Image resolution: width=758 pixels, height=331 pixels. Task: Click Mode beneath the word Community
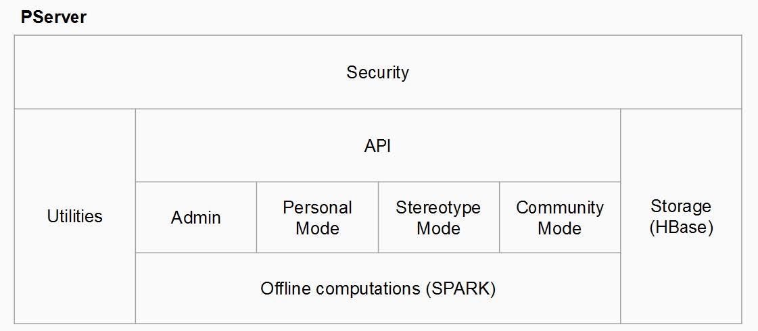[x=560, y=228]
